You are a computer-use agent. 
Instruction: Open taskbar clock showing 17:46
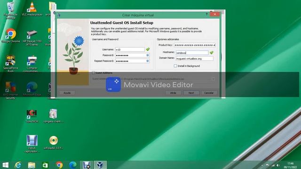click(x=291, y=165)
